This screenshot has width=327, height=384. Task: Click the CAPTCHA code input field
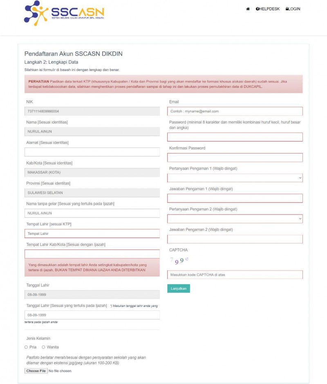click(235, 275)
